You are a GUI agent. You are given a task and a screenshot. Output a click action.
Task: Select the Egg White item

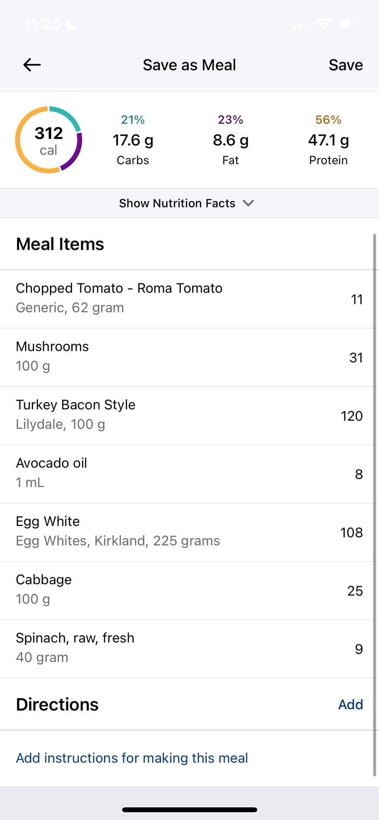(186, 531)
